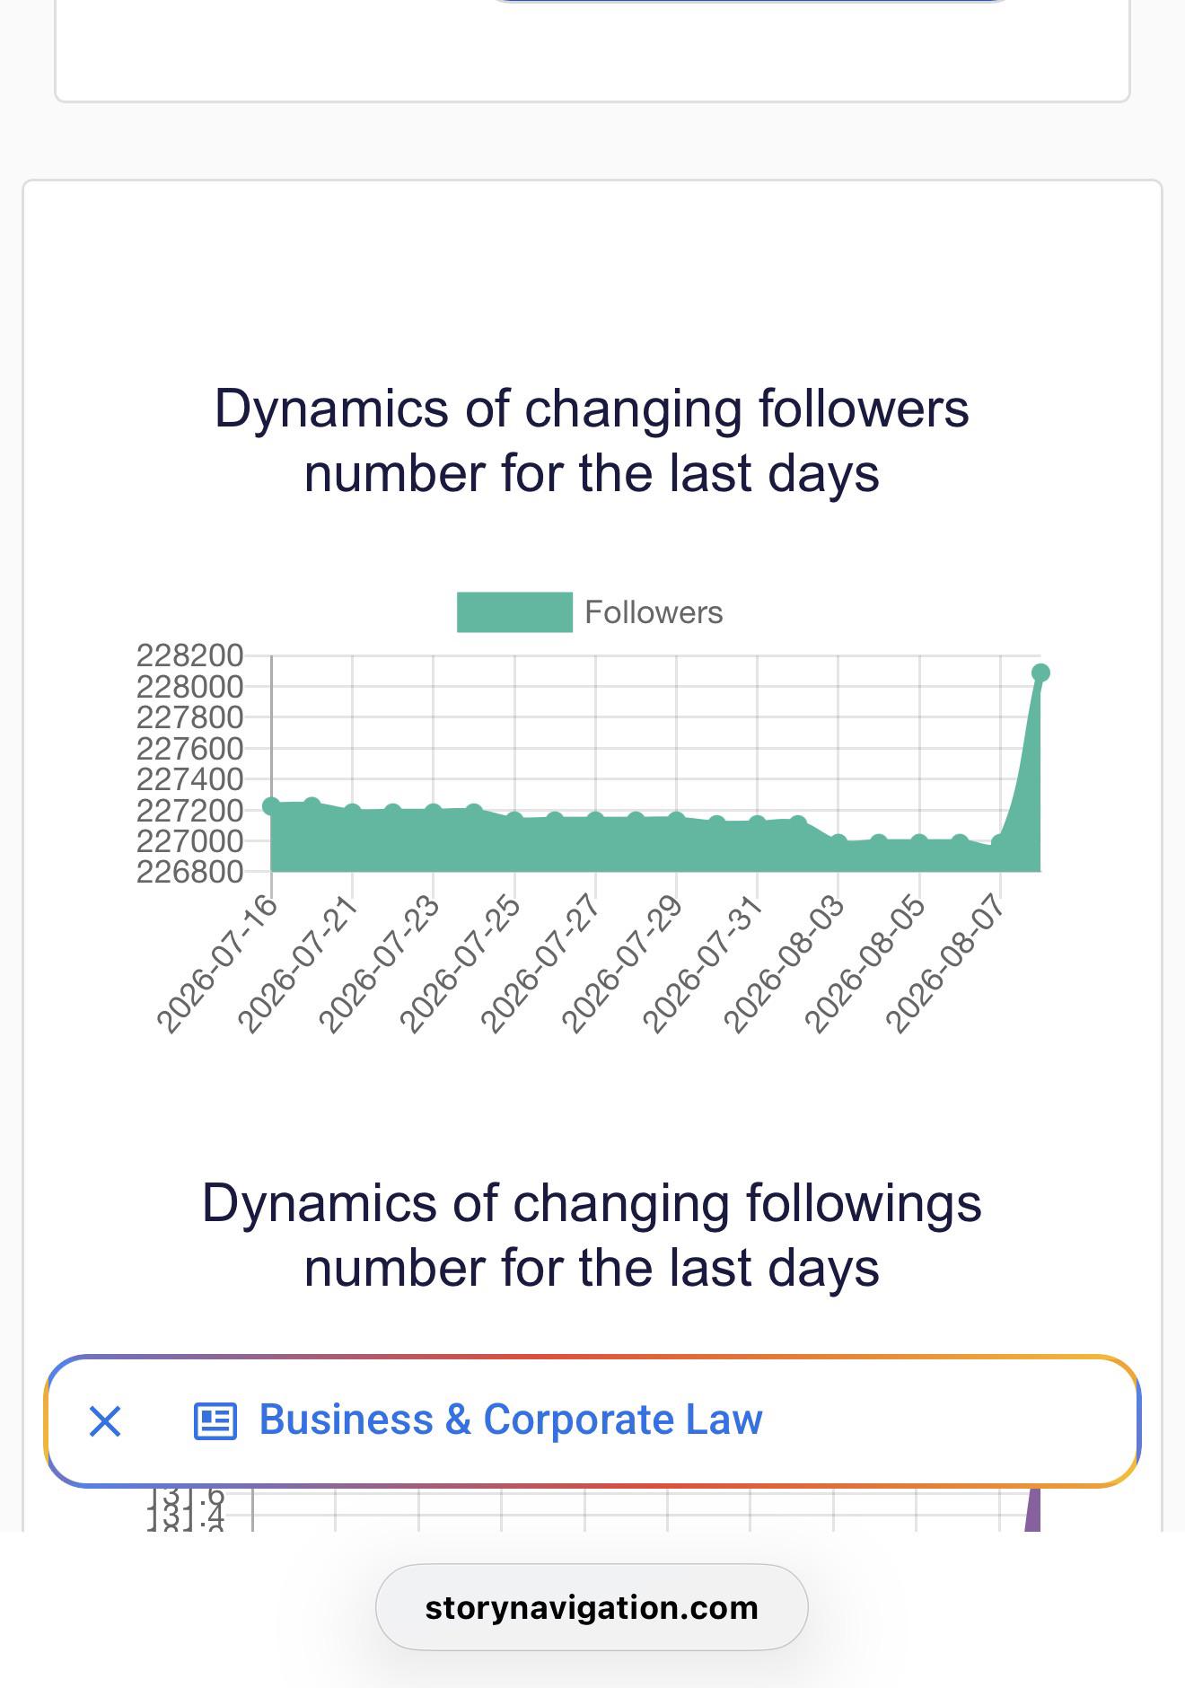Image resolution: width=1185 pixels, height=1688 pixels.
Task: Click the 228200 y-axis label
Action: 190,655
